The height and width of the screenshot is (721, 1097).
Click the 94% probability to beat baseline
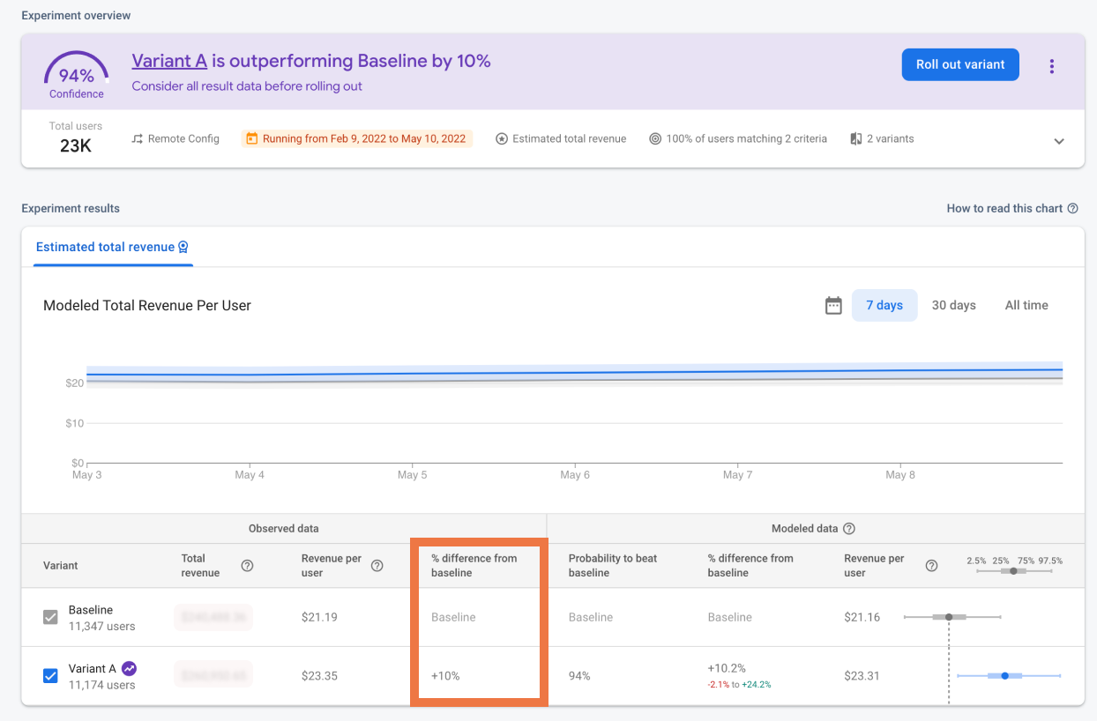pyautogui.click(x=579, y=676)
